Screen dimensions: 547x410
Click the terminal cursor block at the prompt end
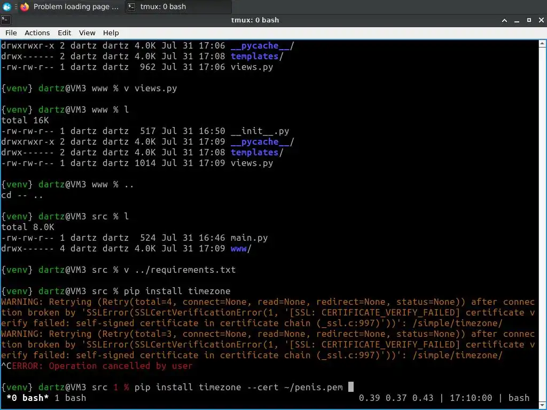click(x=351, y=387)
